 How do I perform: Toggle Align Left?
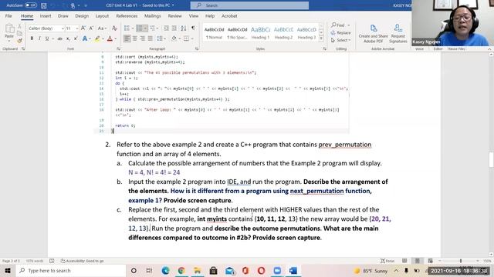click(x=127, y=38)
